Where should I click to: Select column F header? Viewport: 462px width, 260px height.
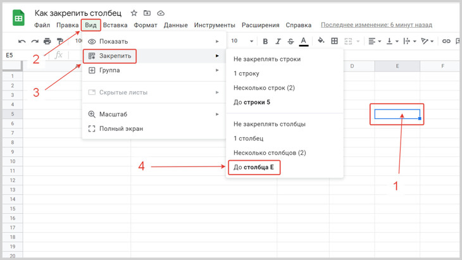click(441, 66)
